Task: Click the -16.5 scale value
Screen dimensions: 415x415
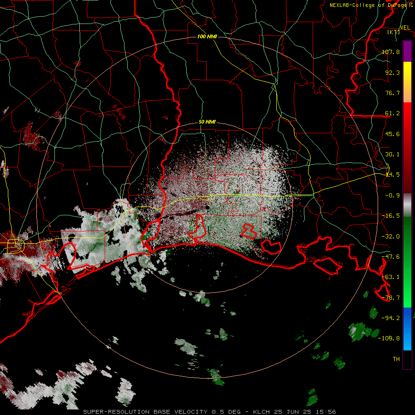Action: (x=391, y=216)
